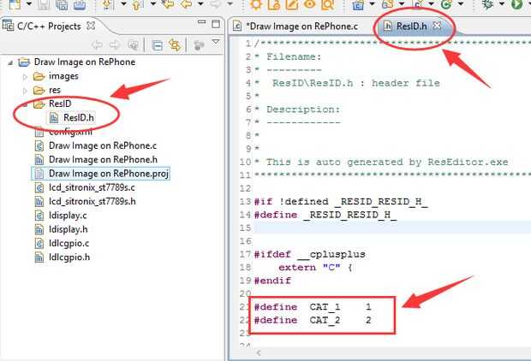Open the Debug dropdown arrow
The height and width of the screenshot is (361, 531).
(x=502, y=4)
